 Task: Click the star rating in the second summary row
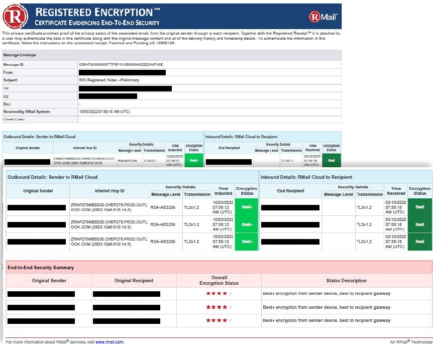coord(219,307)
